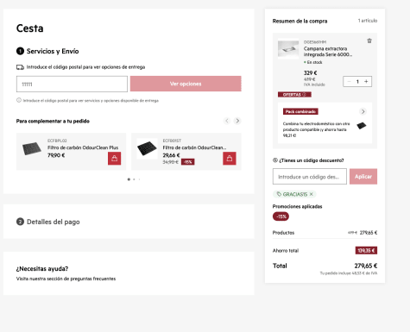
Task: Click the Total 279,65 € amount
Action: 366,266
